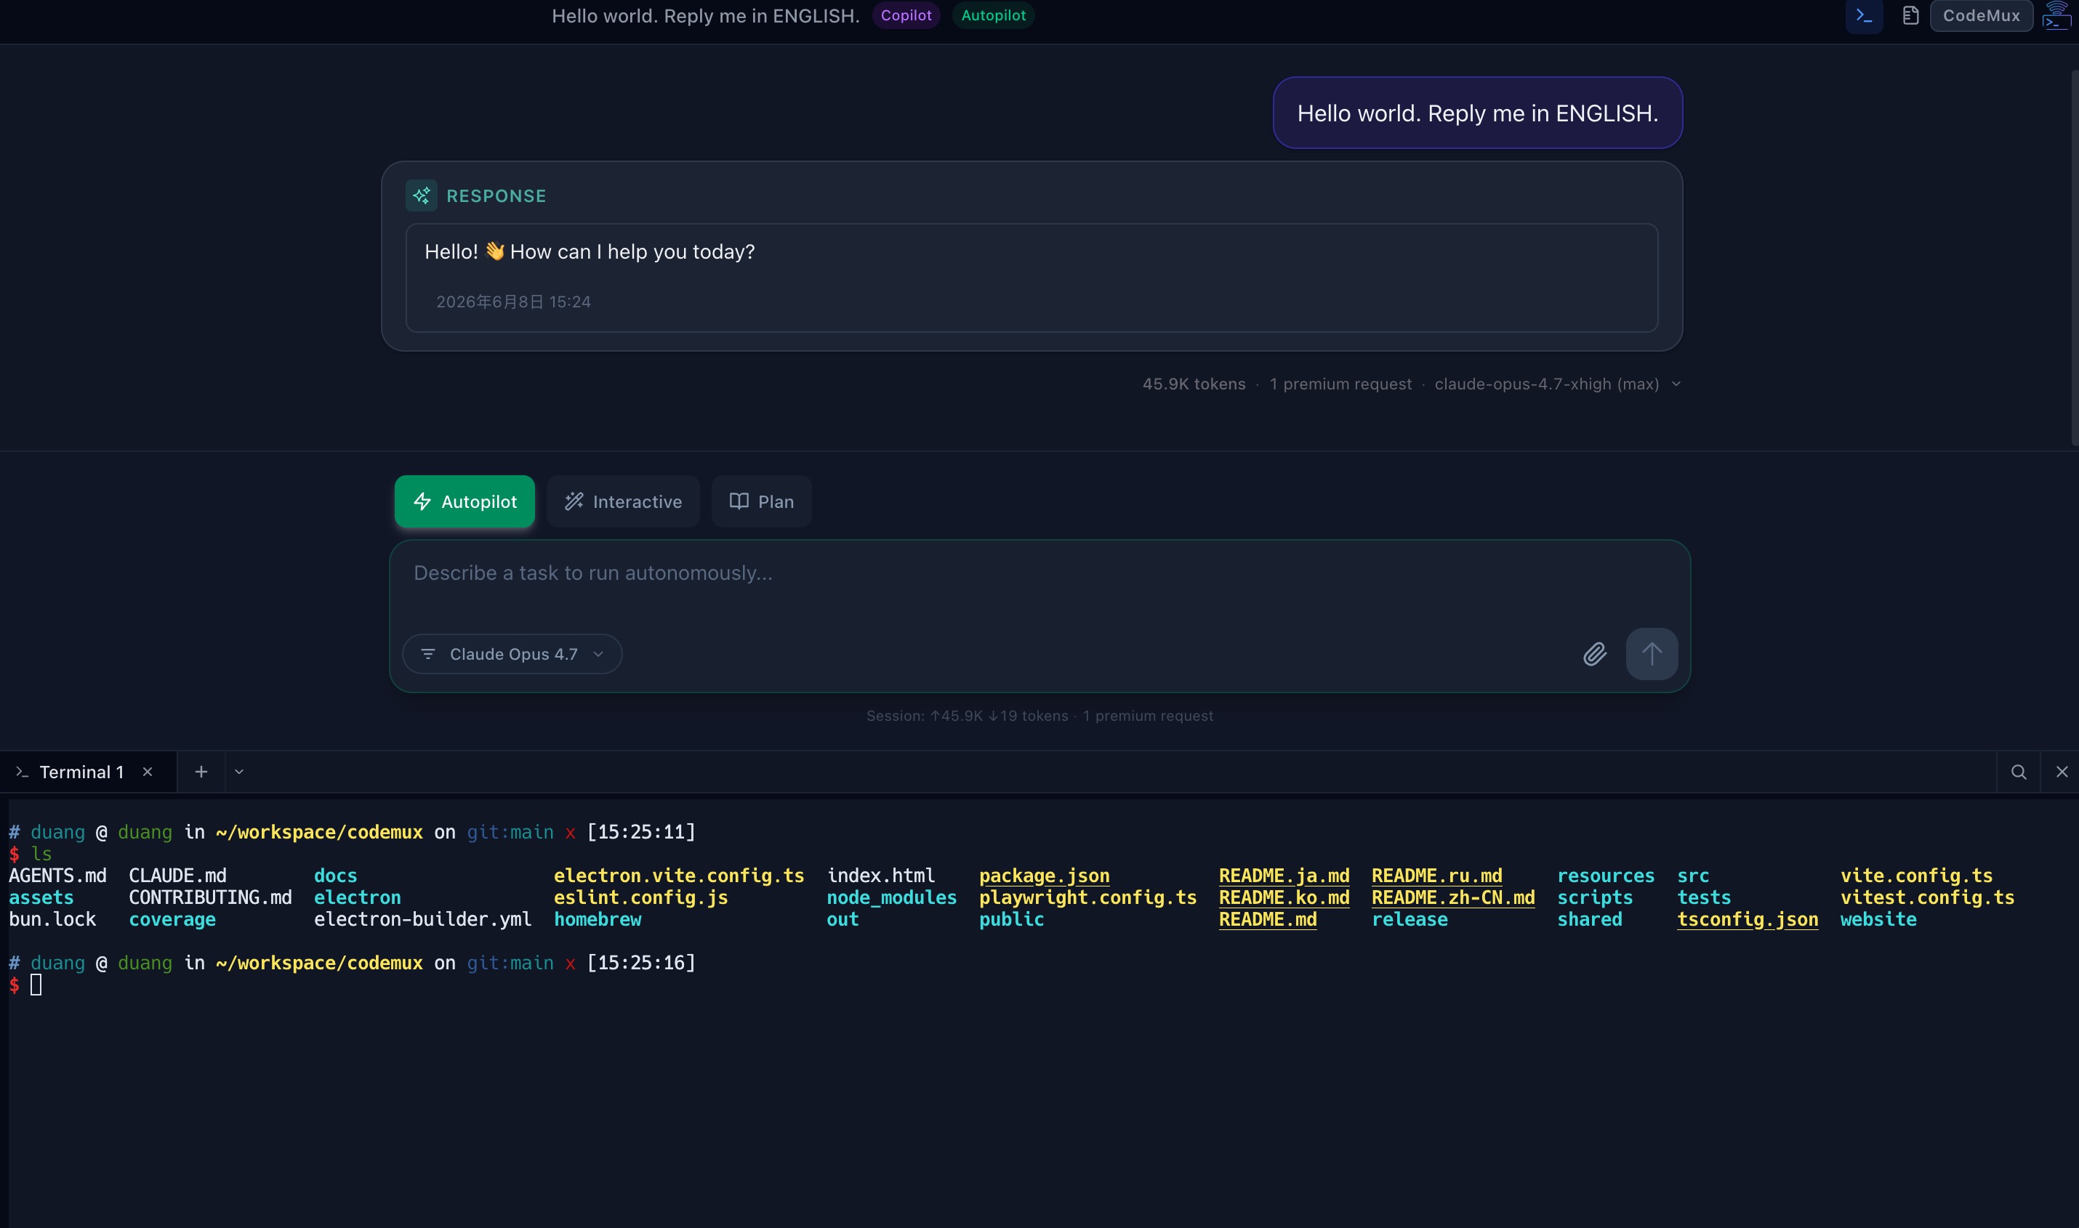Click the '1 premium request' label under response
This screenshot has width=2079, height=1228.
[x=1340, y=384]
